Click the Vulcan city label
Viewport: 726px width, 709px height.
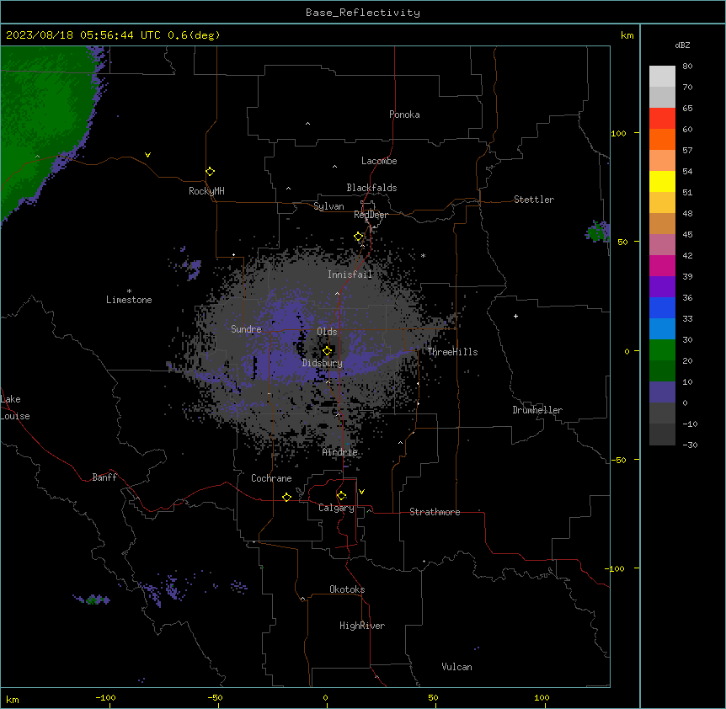click(x=457, y=667)
